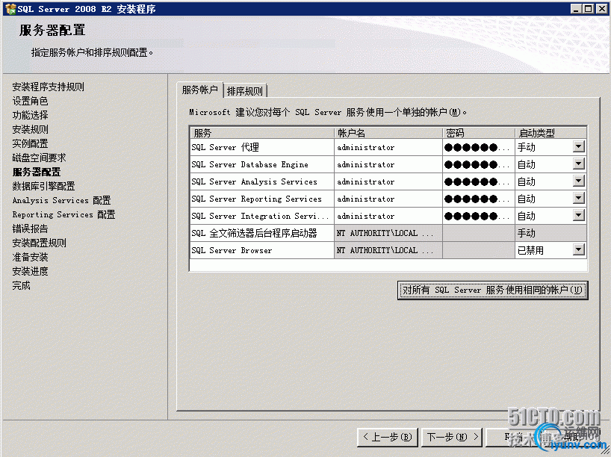Click 对所有 SQL Server 服务使用相同的帐户 button
Screen dimensions: 611x457
pos(492,290)
